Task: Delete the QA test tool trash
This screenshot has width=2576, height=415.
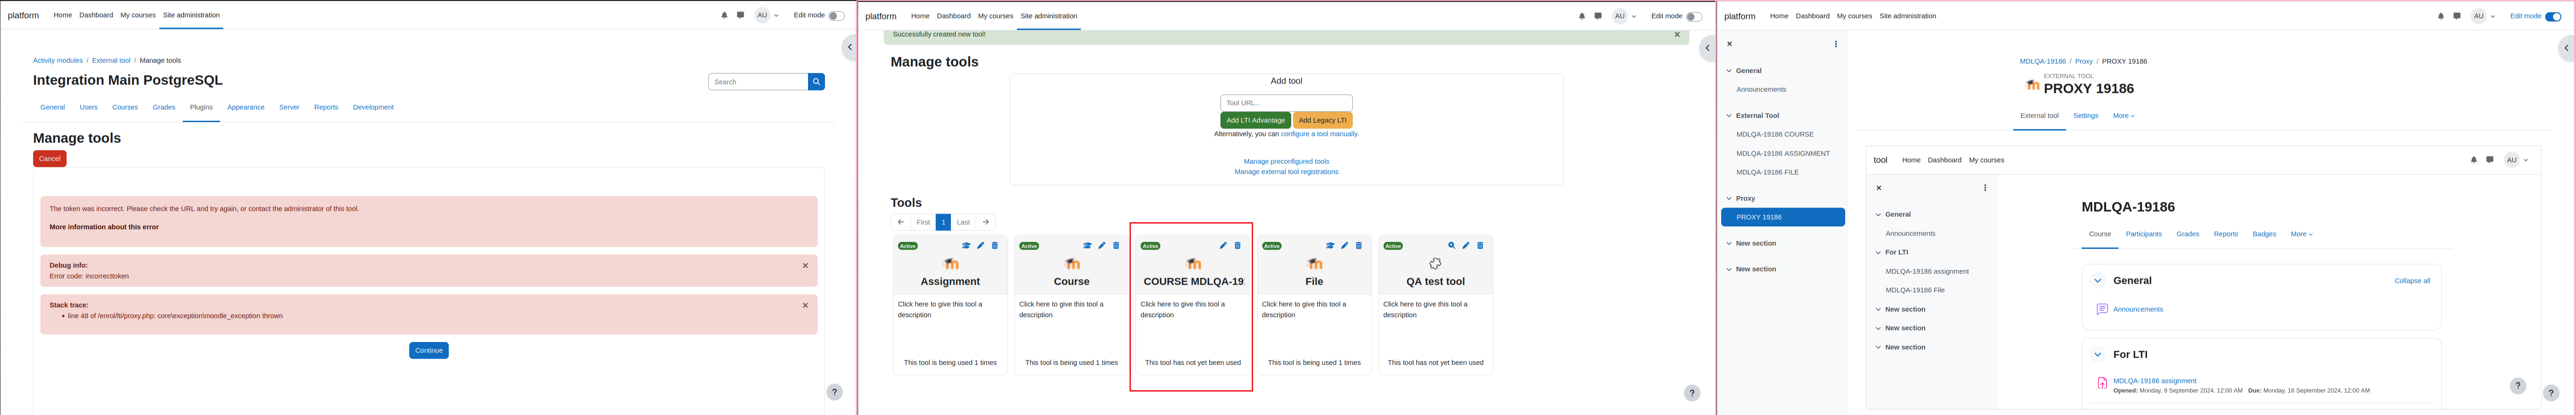Action: point(1480,245)
